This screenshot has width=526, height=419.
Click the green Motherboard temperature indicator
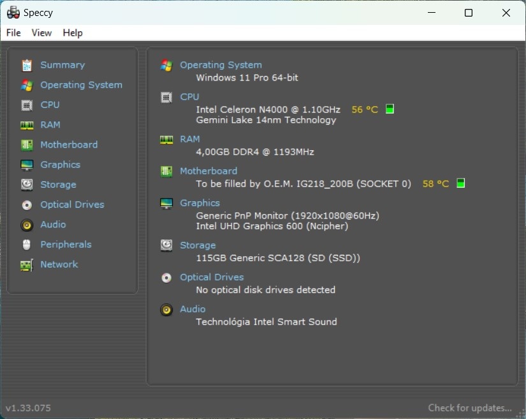point(459,183)
